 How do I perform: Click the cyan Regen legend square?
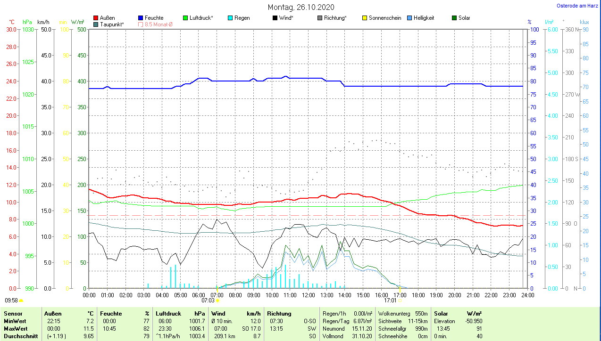click(x=230, y=18)
